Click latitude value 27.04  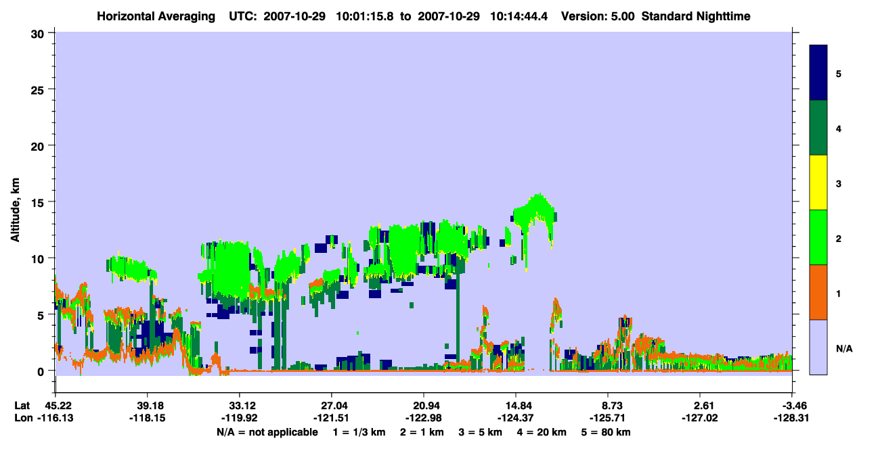pyautogui.click(x=332, y=406)
